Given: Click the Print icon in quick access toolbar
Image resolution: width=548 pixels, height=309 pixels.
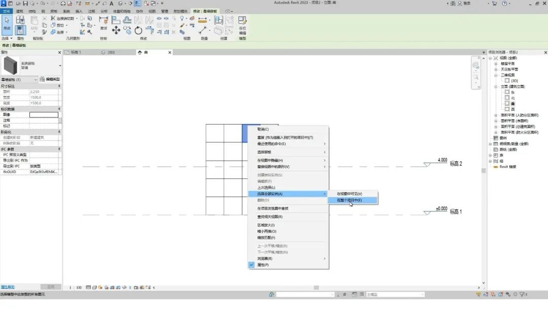Looking at the screenshot, I should (x=63, y=4).
